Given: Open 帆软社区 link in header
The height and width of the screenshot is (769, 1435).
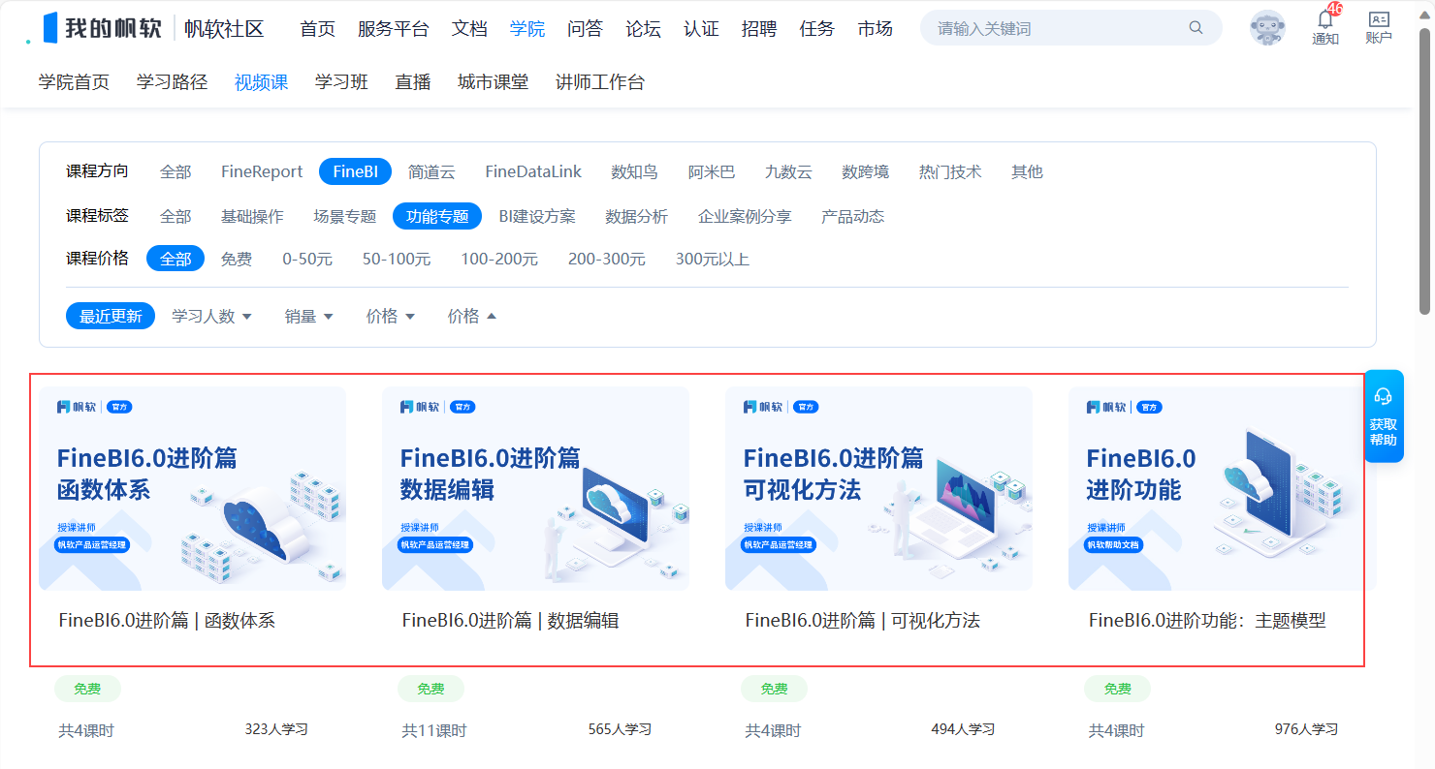Looking at the screenshot, I should click(224, 28).
